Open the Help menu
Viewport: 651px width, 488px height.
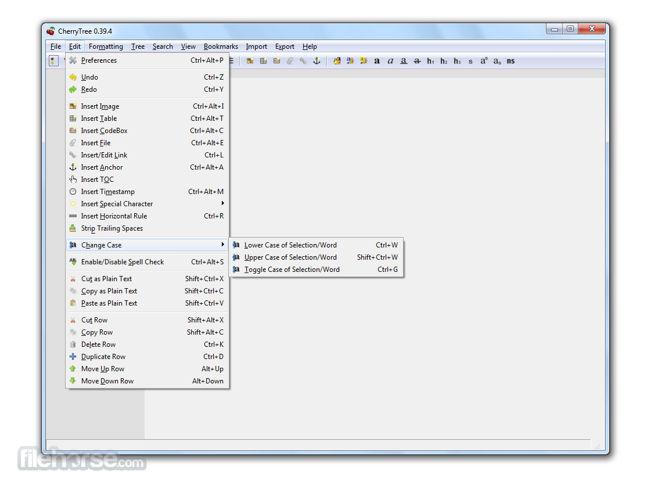pos(310,46)
